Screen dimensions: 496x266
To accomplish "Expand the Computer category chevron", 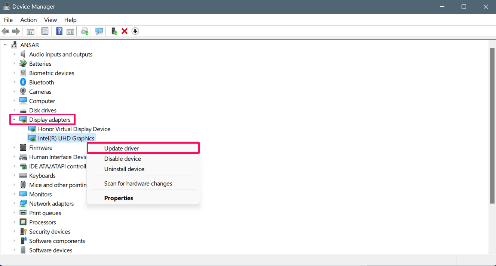I will coord(14,101).
